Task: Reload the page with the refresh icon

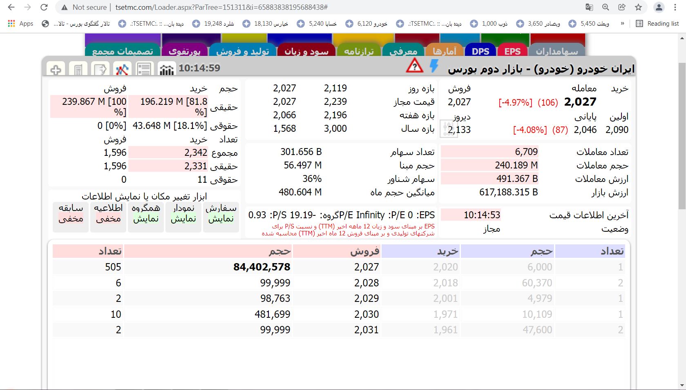Action: click(44, 7)
